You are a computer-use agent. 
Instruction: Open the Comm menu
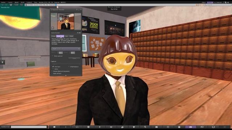[10, 3]
